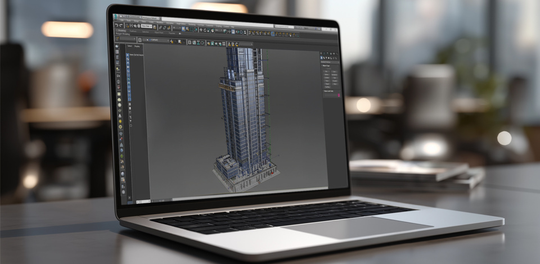
Task: Toggle the Percent Snap button
Action: 257,33
